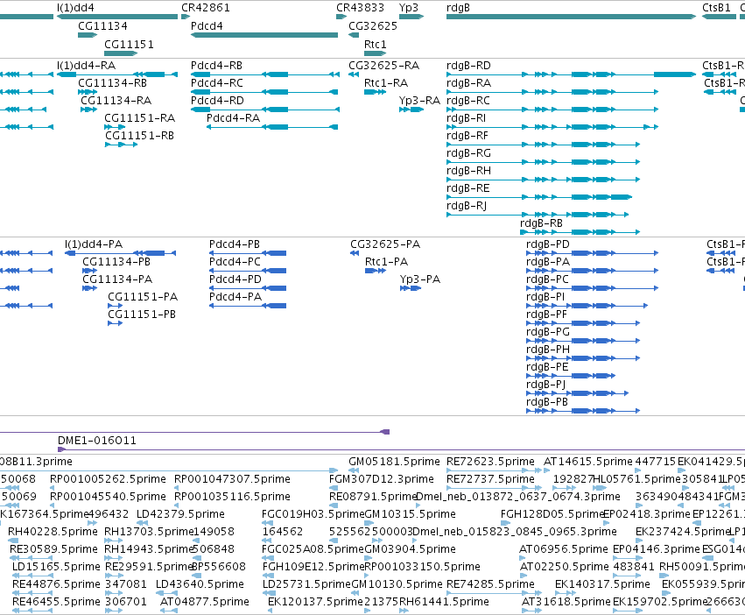The image size is (745, 615).
Task: Select protein Pdcd4-PB
Action: pyautogui.click(x=235, y=244)
